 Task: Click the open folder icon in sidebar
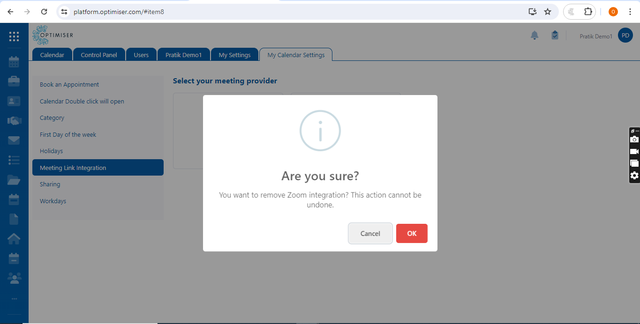(x=14, y=180)
